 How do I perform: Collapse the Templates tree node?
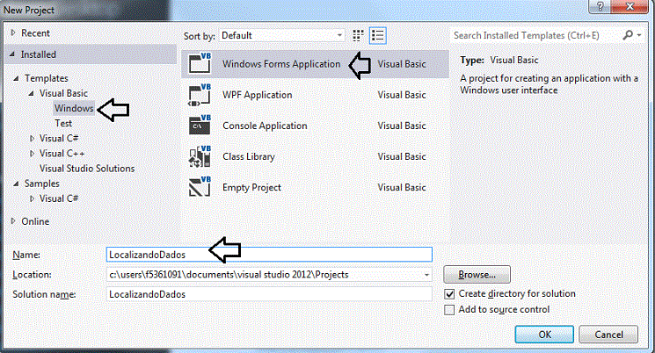(x=16, y=78)
